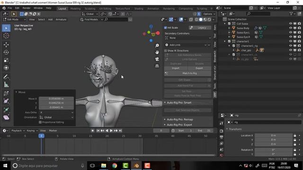The image size is (303, 170).
Task: Open the Global transform orientation dropdown
Action: 90,14
